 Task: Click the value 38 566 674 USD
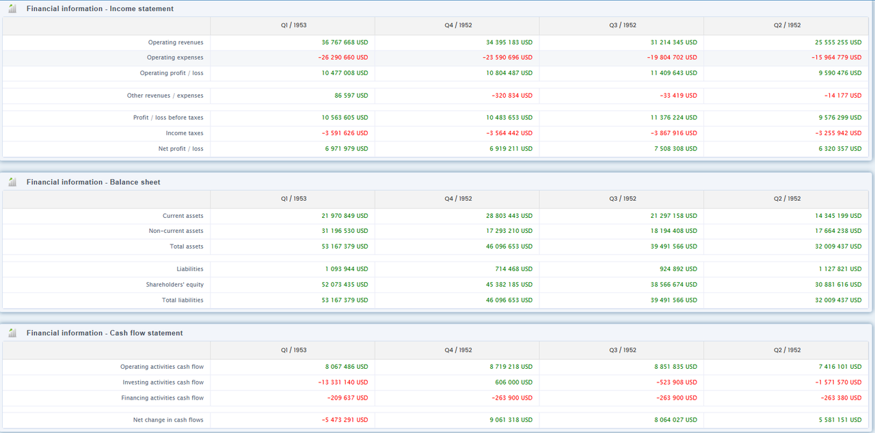click(674, 285)
